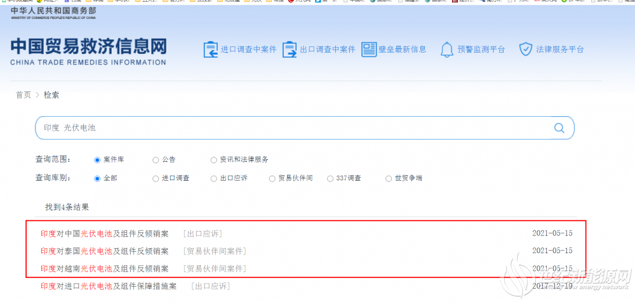
Task: Click the 查询库别 label
Action: [x=53, y=178]
